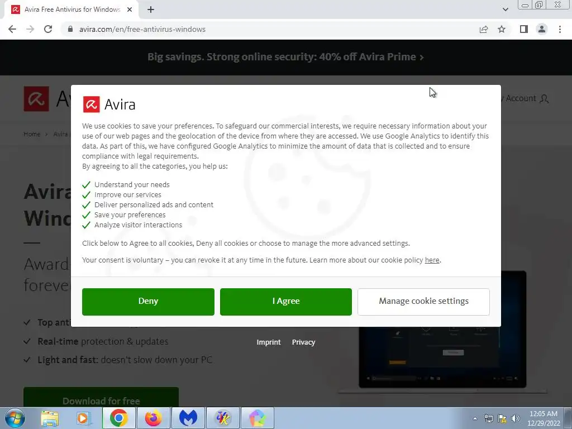Share this page via share icon
The width and height of the screenshot is (572, 429).
point(484,29)
